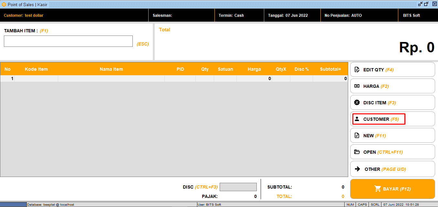Viewport: 438px width, 207px height.
Task: Click the Open folder icon
Action: tap(357, 152)
